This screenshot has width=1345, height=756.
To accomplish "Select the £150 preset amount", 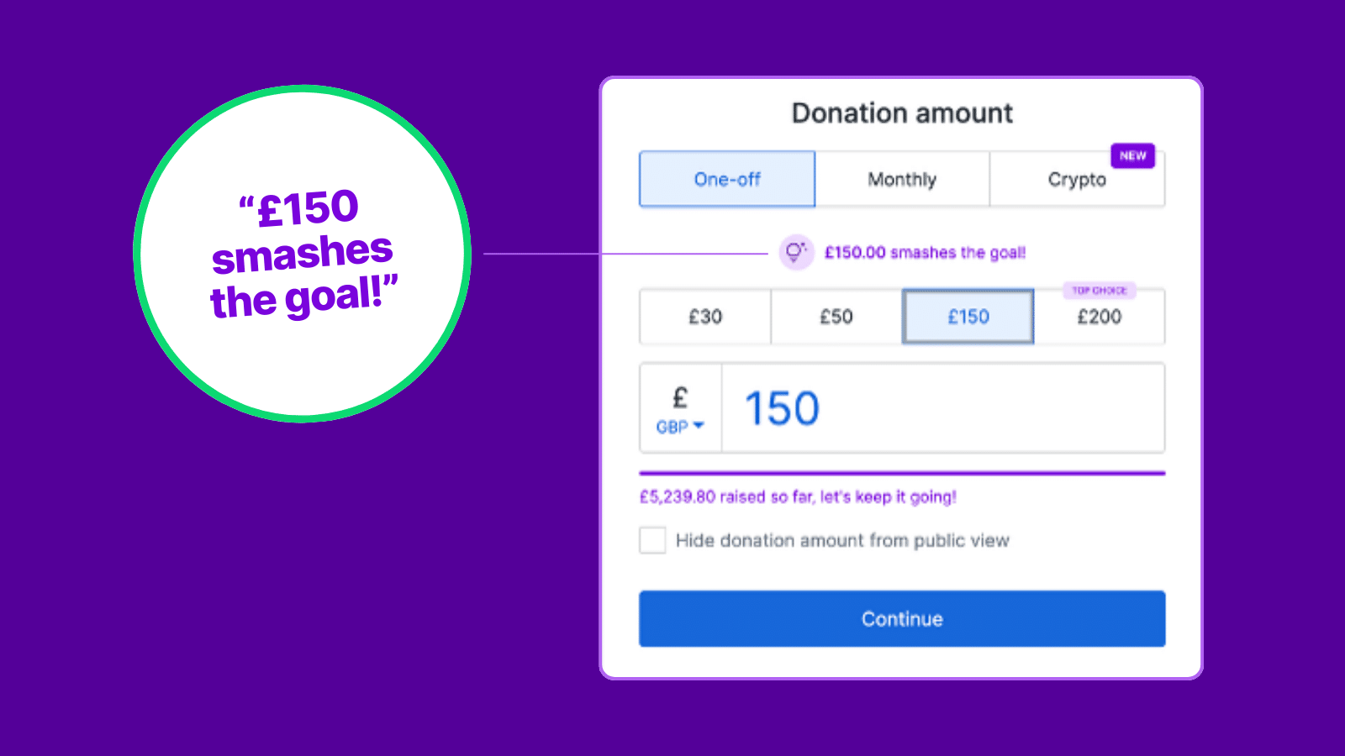I will pyautogui.click(x=968, y=317).
